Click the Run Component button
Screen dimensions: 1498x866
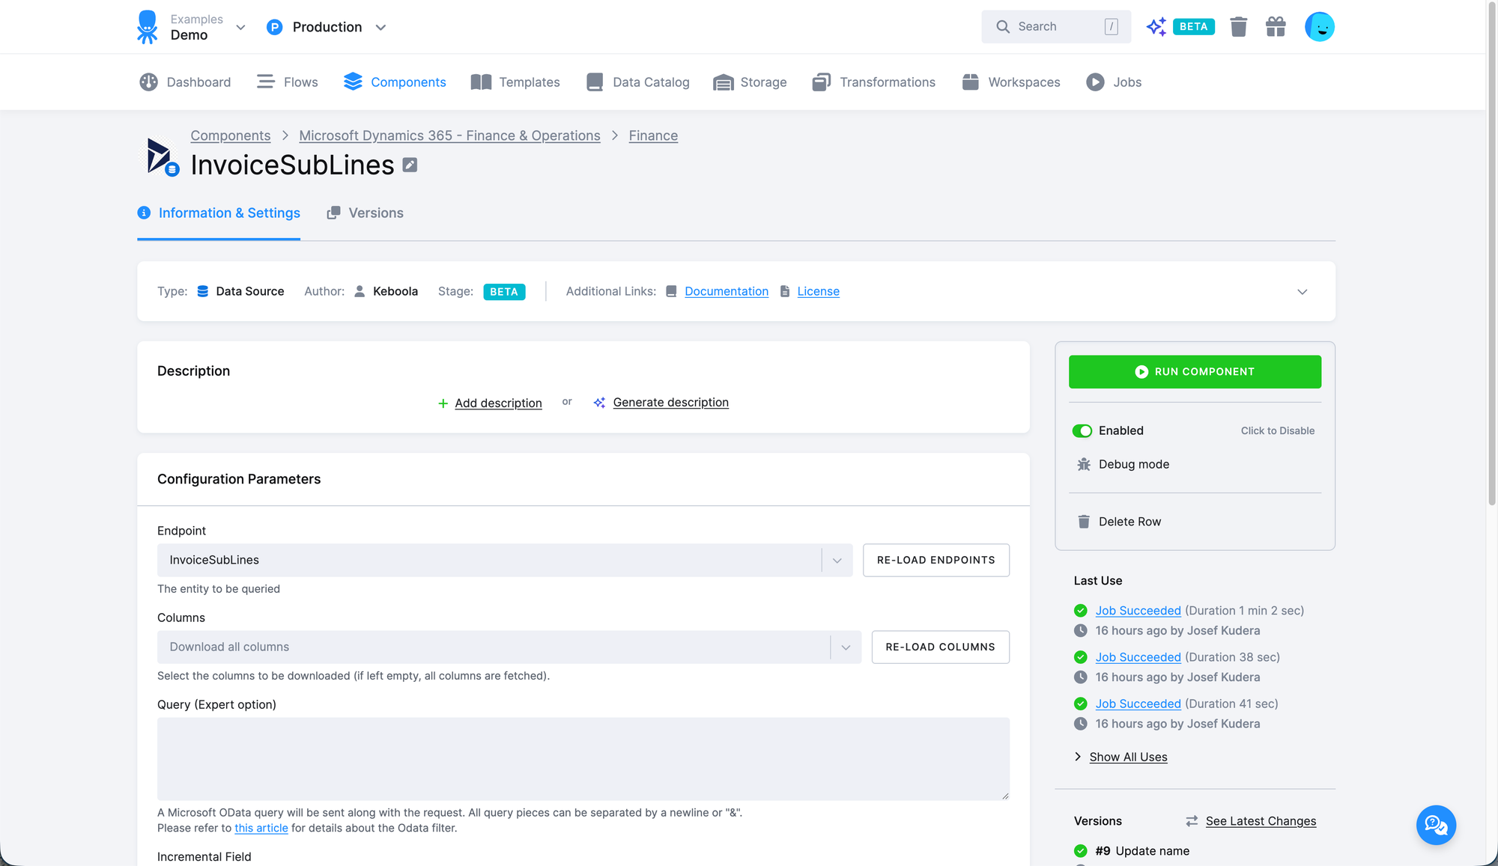(x=1195, y=372)
